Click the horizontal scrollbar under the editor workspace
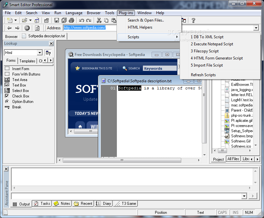The width and height of the screenshot is (264, 218). 122,160
